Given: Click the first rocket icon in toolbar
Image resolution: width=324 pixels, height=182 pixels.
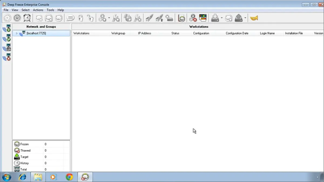Looking at the screenshot, I should click(149, 18).
